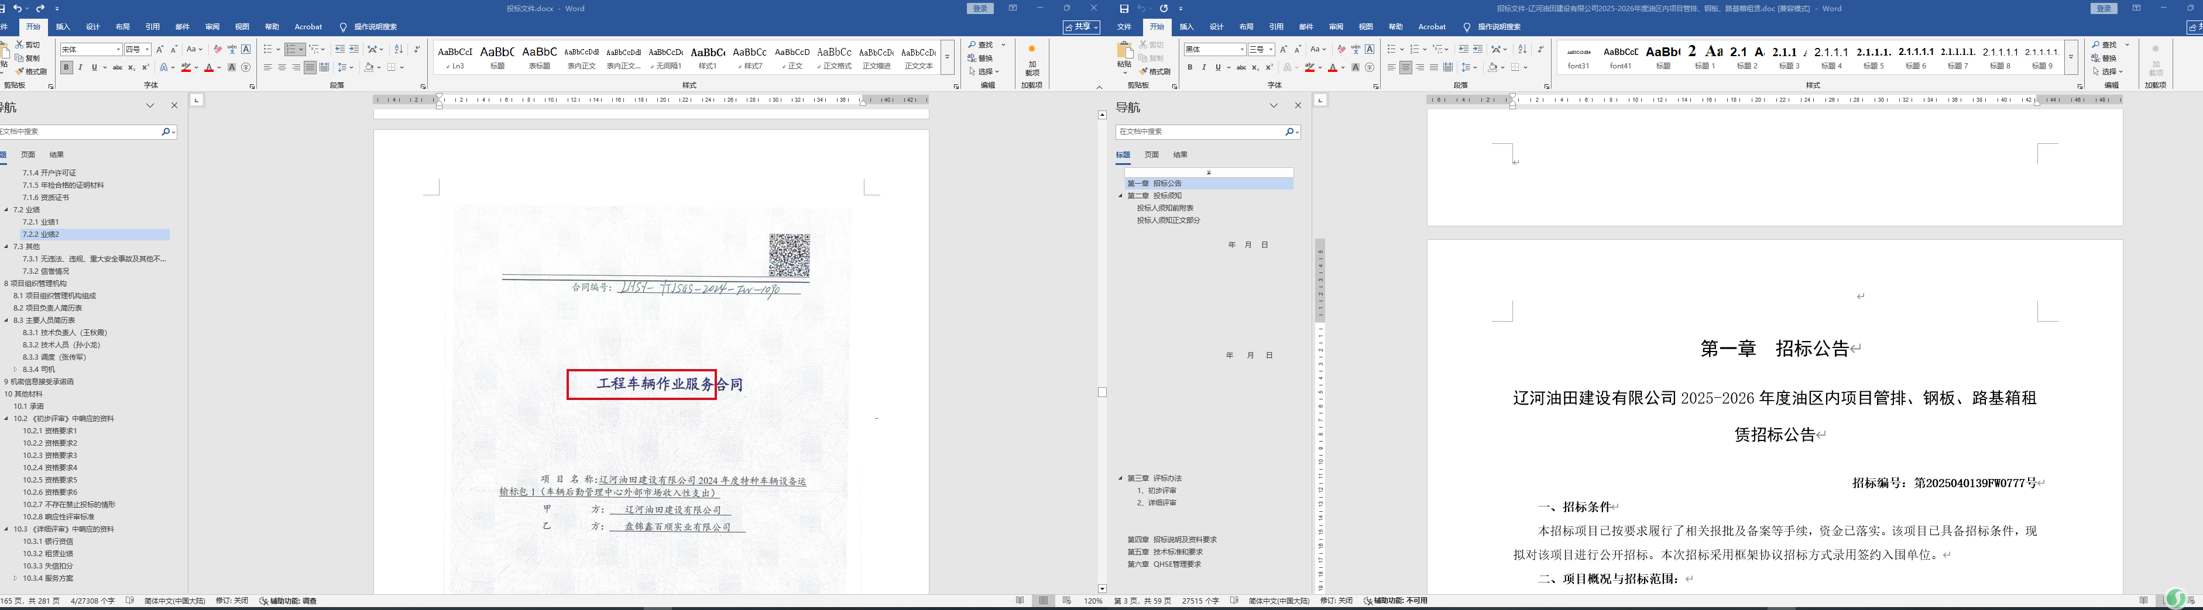Image resolution: width=2203 pixels, height=610 pixels.
Task: Open the 四号 font size dropdown
Action: click(x=148, y=50)
